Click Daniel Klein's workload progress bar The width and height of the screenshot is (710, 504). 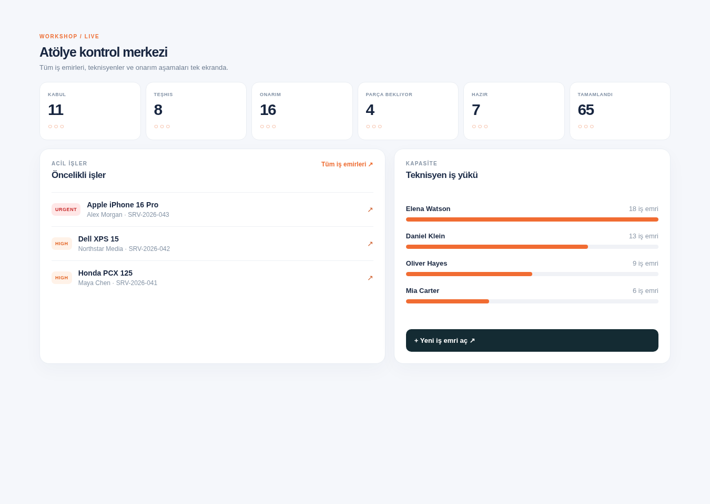532,247
